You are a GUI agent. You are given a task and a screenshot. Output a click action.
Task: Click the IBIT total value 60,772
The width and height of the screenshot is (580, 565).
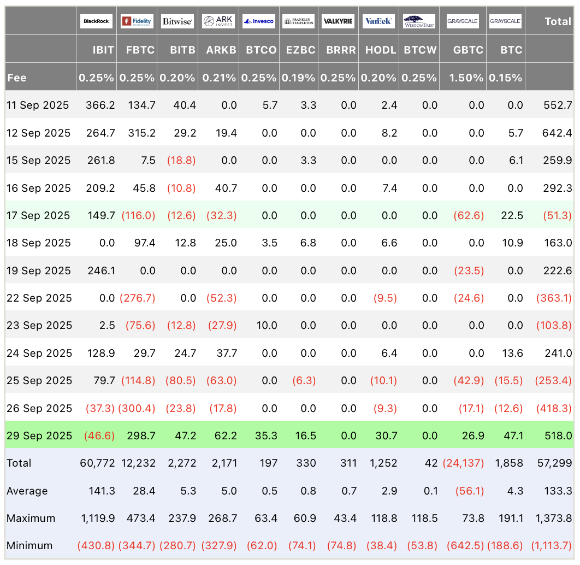tap(97, 463)
